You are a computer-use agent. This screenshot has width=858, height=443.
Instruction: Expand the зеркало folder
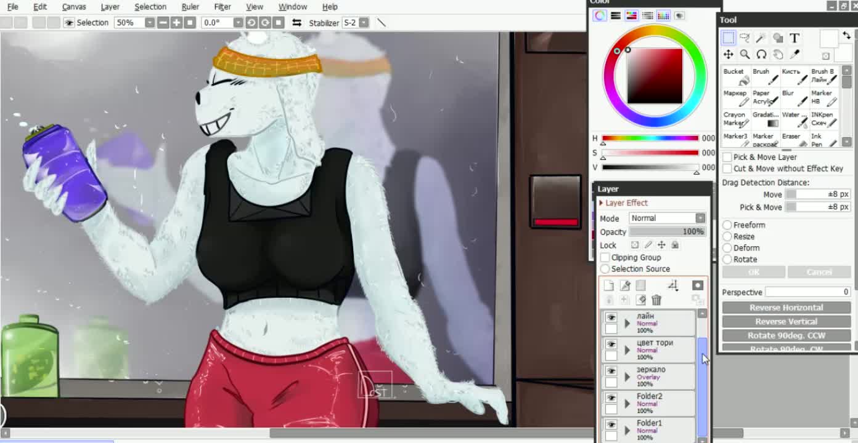click(x=627, y=377)
